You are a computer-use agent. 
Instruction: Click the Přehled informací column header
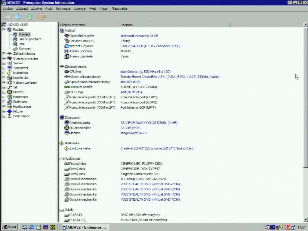89,25
